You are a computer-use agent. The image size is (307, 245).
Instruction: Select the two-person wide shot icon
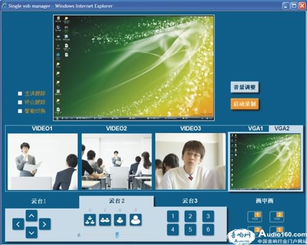point(105,220)
